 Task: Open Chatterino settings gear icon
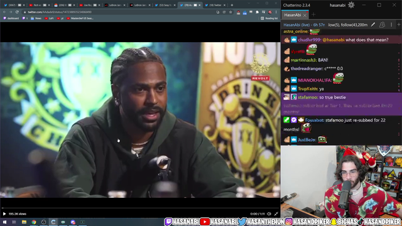click(351, 5)
